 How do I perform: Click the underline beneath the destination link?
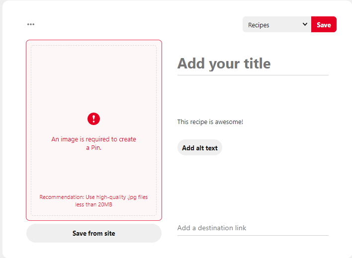pos(253,235)
